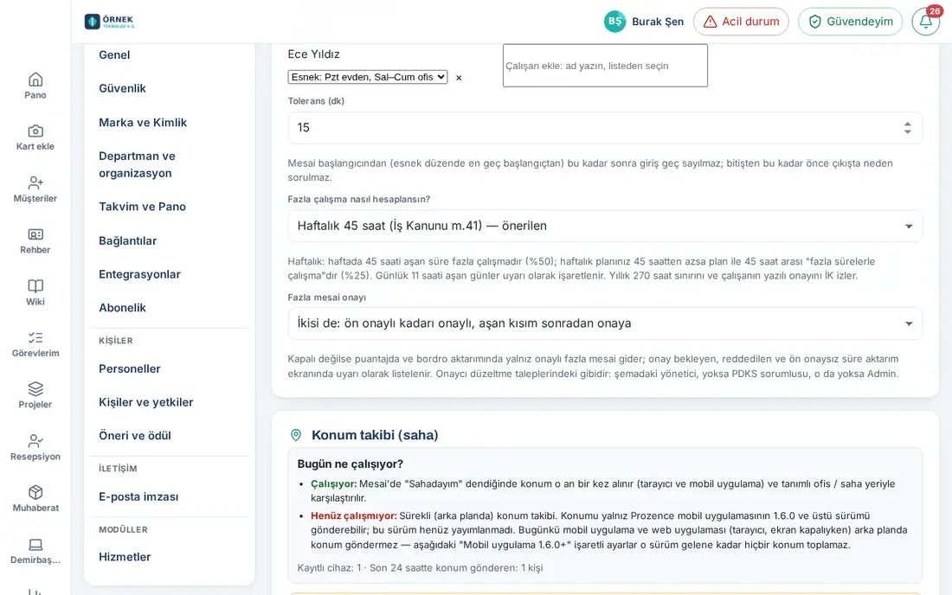The width and height of the screenshot is (952, 595).
Task: Open notifications bell with 26 badge
Action: point(926,22)
